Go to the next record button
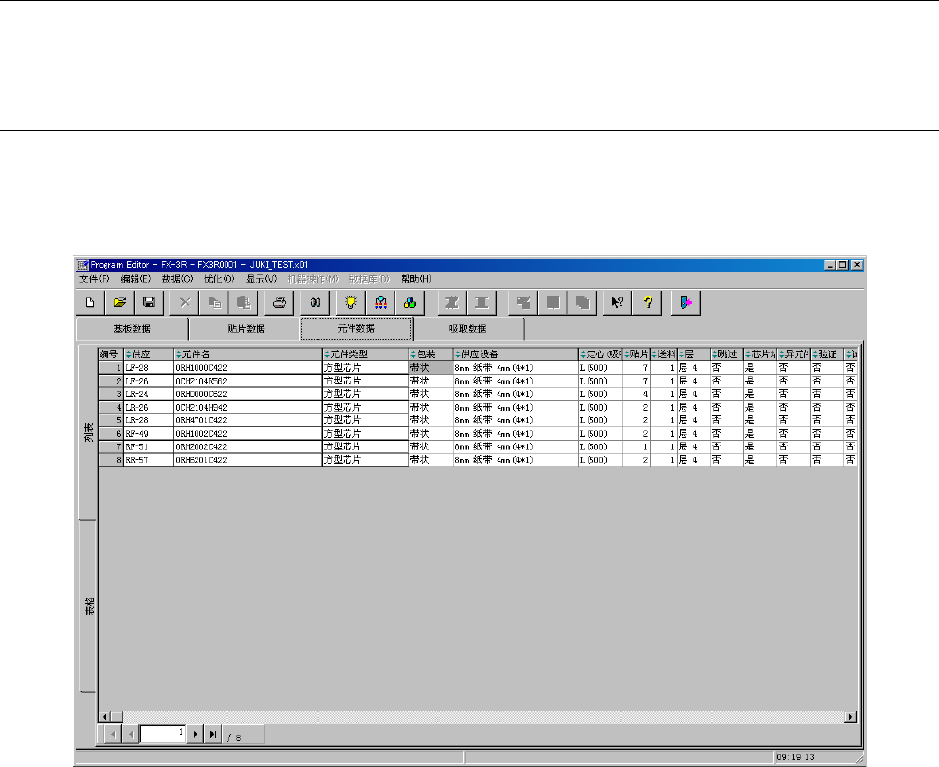Screen dimensions: 939x767 pos(196,734)
